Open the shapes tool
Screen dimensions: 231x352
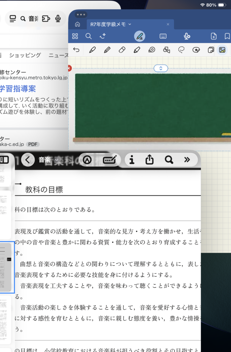point(167,50)
